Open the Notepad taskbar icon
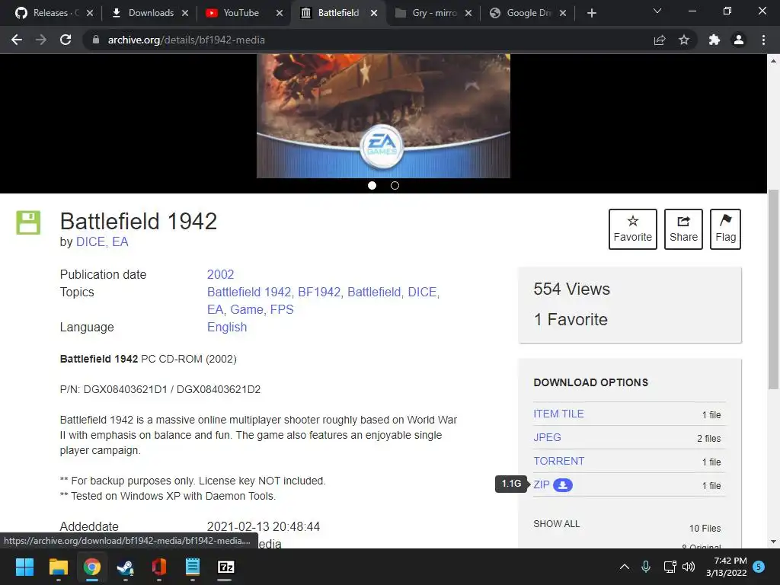780x585 pixels. click(193, 567)
